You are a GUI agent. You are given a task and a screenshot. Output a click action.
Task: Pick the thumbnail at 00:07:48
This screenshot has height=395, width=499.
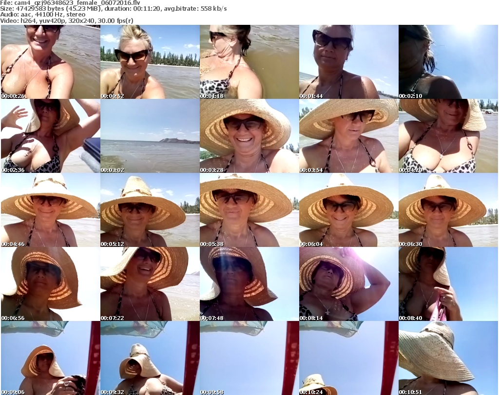coord(249,284)
